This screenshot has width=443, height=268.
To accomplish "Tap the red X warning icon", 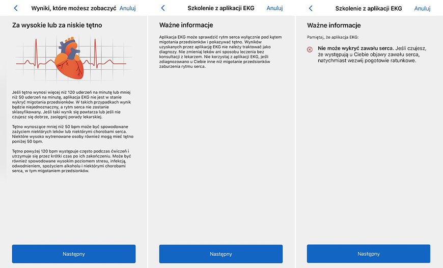I will coord(310,50).
